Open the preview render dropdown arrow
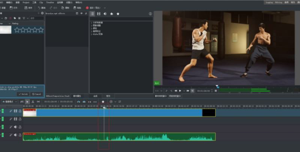 pos(115,102)
